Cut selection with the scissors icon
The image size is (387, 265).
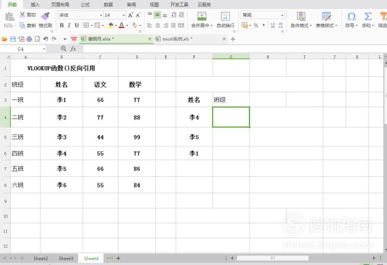(x=22, y=15)
